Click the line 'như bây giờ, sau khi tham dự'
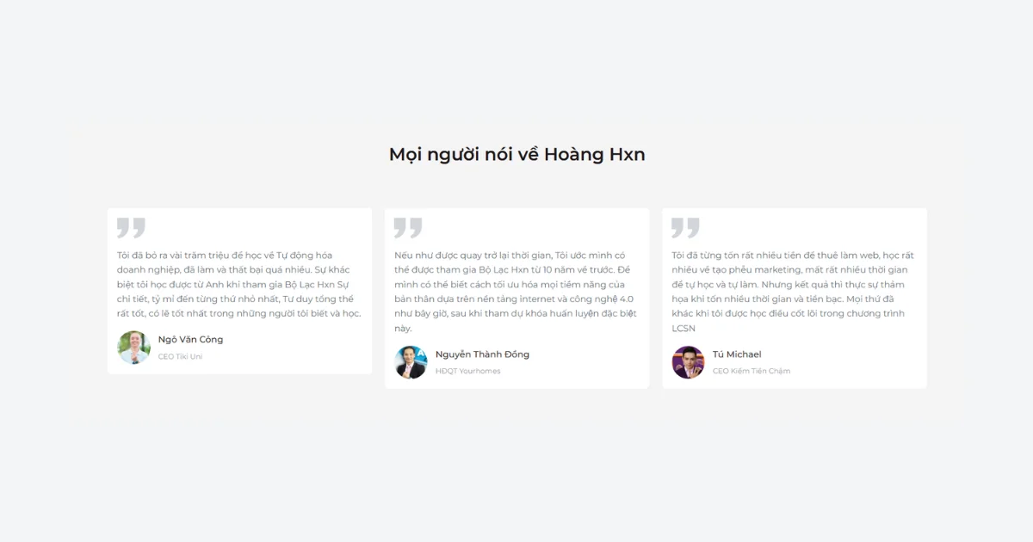Screen dimensions: 1033x542 (x=516, y=314)
